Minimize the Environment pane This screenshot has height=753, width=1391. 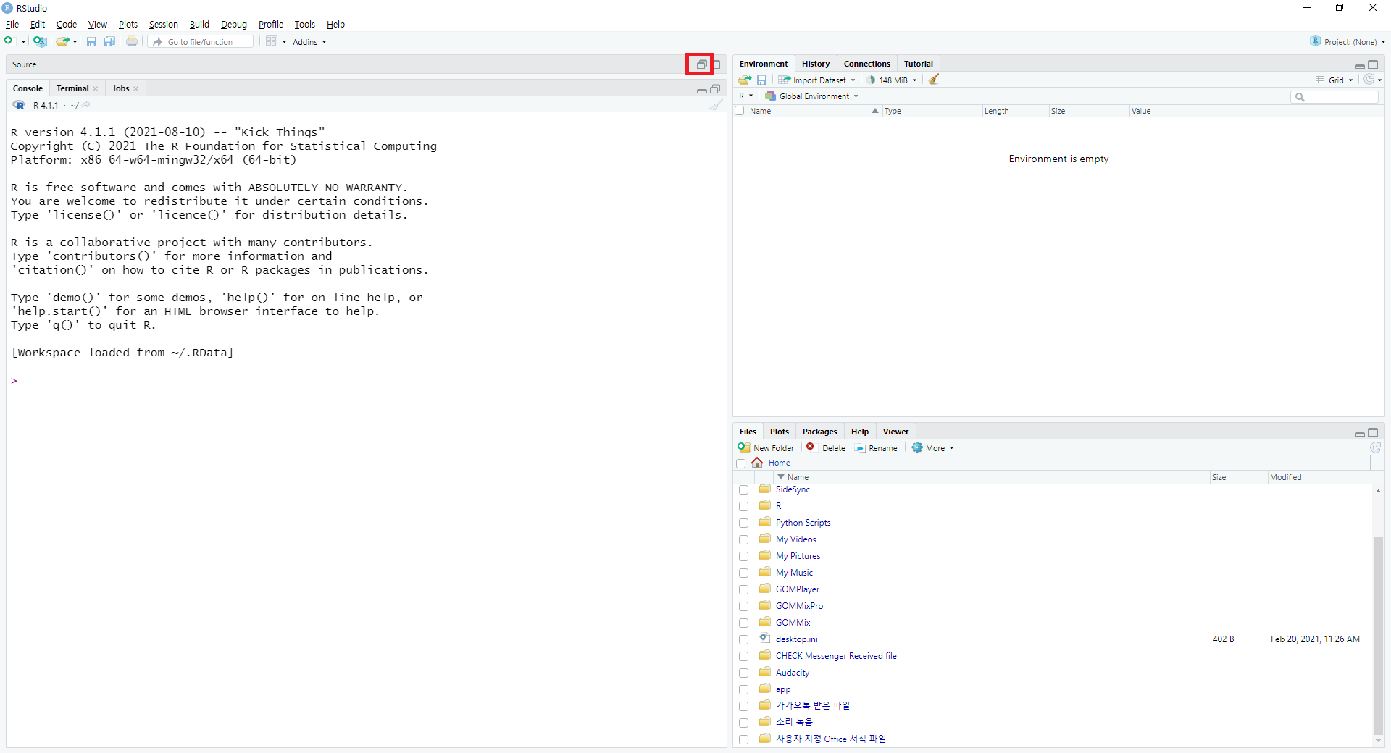pyautogui.click(x=1360, y=65)
